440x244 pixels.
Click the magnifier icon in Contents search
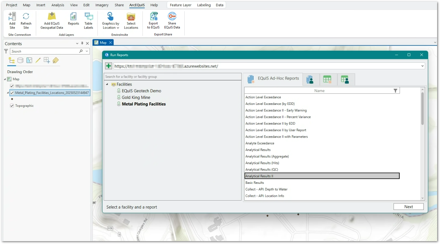click(81, 51)
